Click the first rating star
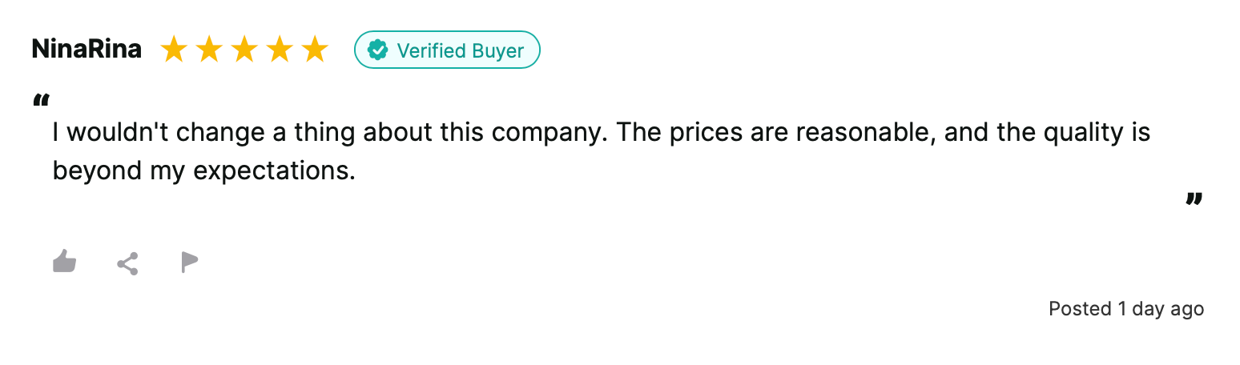 [x=174, y=50]
